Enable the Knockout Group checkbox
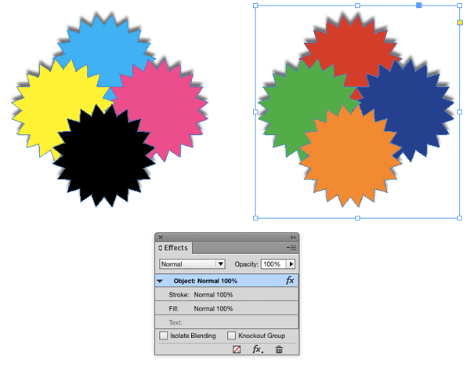The width and height of the screenshot is (470, 371). click(x=231, y=336)
